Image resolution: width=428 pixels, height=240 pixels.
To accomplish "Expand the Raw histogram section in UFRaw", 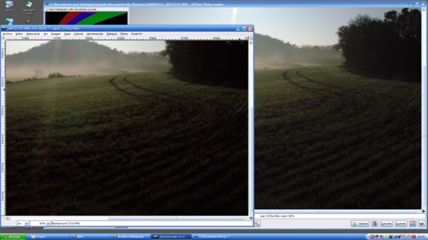I will point(47,9).
